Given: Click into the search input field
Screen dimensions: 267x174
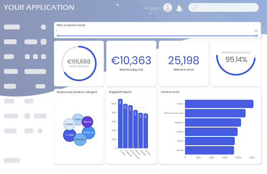Looking at the screenshot, I should 223,7.
